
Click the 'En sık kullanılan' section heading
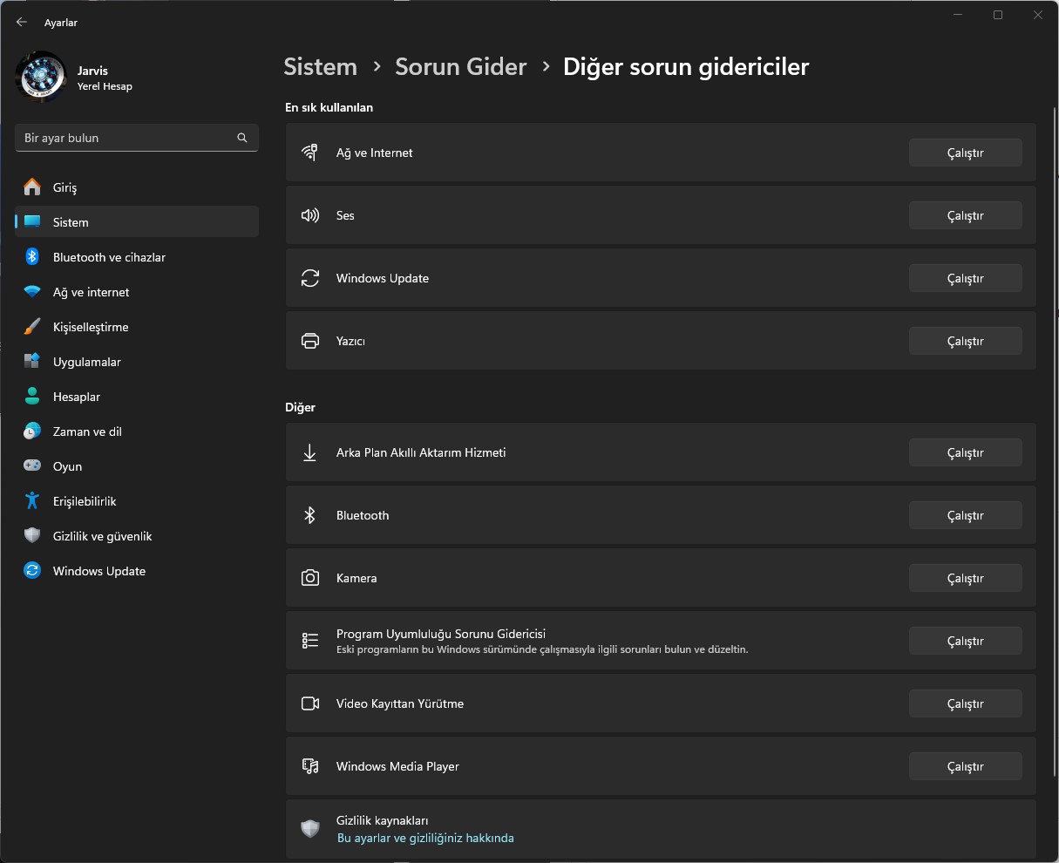click(329, 108)
